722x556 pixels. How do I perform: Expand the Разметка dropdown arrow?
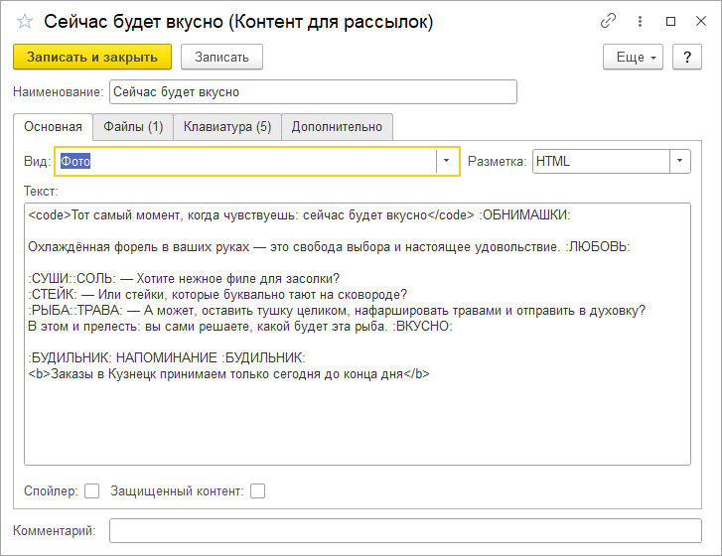point(679,162)
